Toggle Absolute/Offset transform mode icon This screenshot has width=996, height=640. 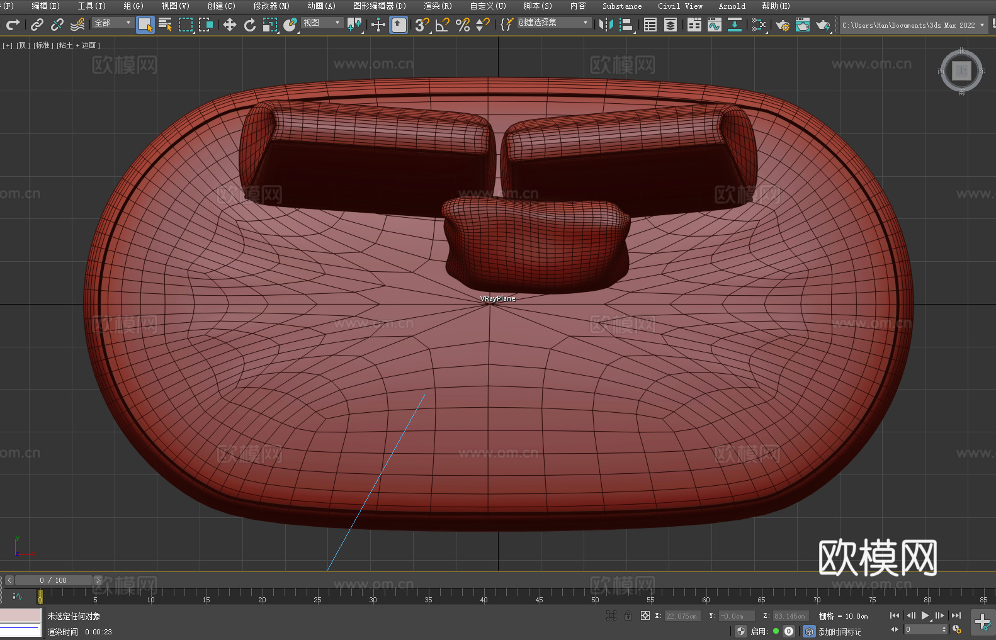coord(645,615)
